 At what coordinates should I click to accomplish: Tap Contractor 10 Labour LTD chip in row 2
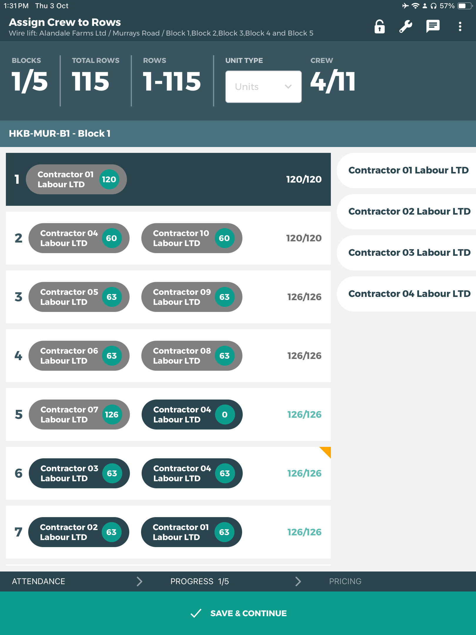coord(181,238)
